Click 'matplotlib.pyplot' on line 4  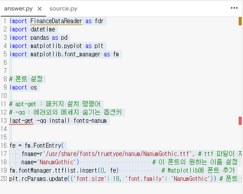[x=56, y=46]
